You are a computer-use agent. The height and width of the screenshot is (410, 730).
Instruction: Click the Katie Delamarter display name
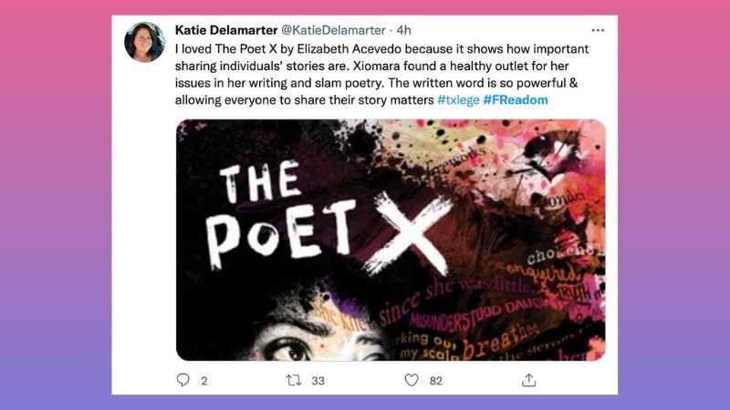pyautogui.click(x=233, y=30)
